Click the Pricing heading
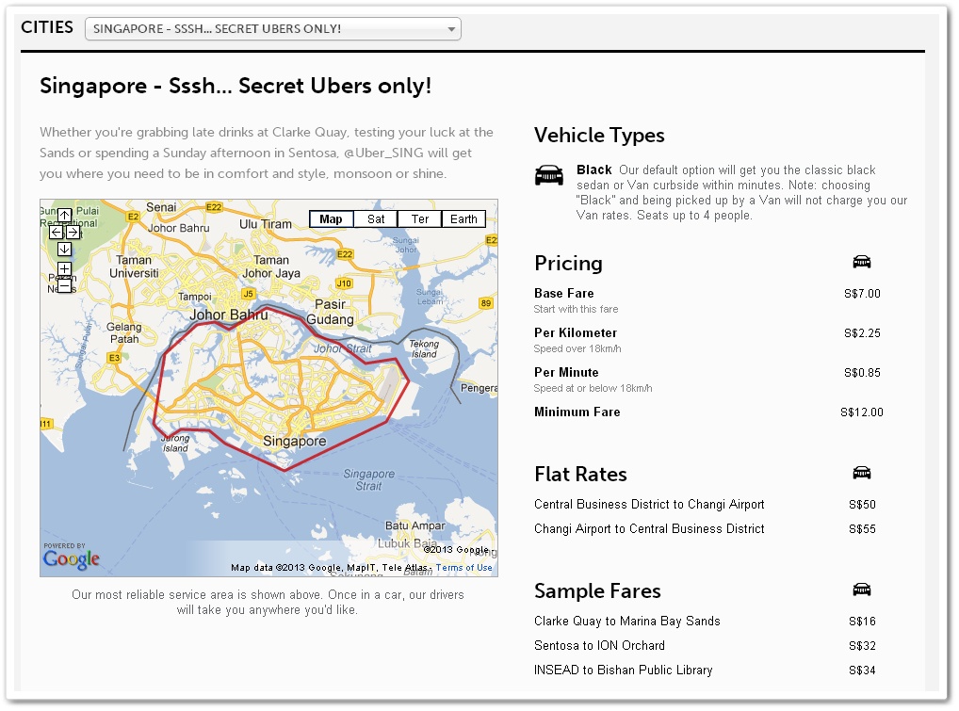Screen dimensions: 959x711 [568, 263]
